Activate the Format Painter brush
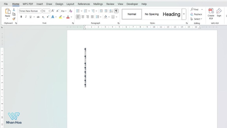The image size is (227, 128). 14,19
